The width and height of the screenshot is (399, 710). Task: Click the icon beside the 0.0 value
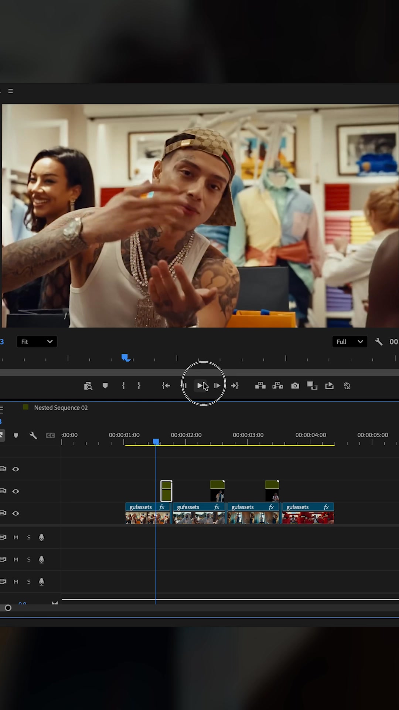point(55,603)
